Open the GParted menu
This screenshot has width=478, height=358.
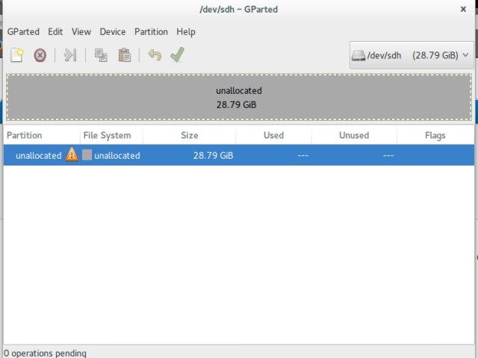(23, 32)
